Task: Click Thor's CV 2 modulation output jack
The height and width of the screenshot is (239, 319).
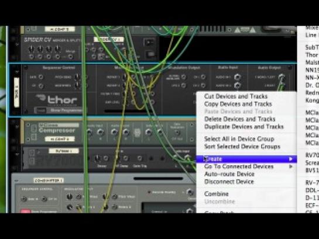Action: pos(203,85)
